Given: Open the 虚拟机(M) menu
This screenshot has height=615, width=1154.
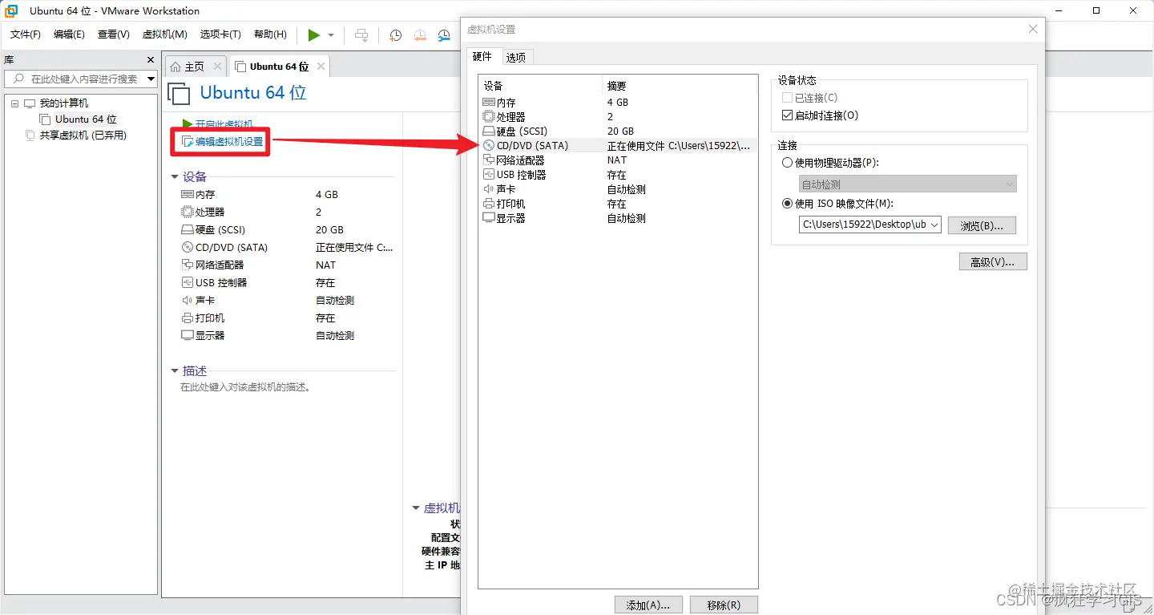Looking at the screenshot, I should [164, 34].
